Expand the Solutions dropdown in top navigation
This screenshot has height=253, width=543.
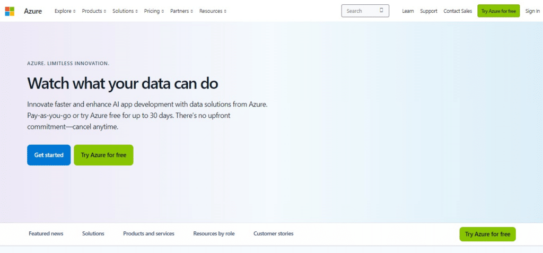coord(125,11)
